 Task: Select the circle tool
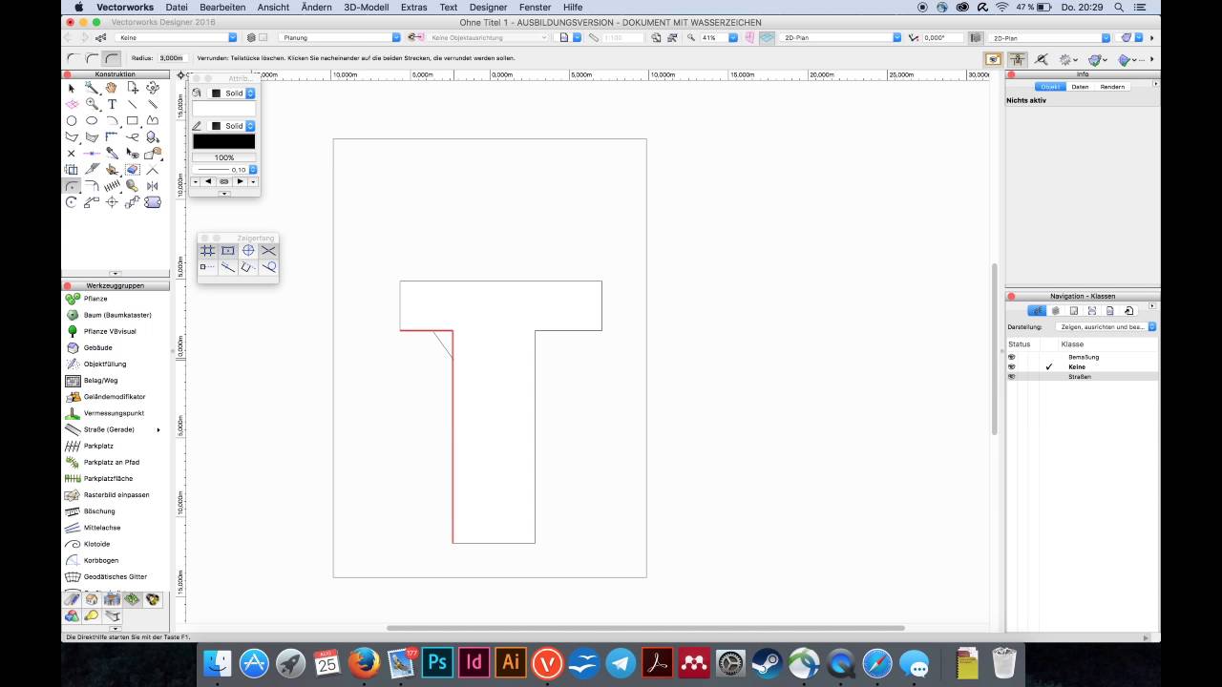[72, 120]
